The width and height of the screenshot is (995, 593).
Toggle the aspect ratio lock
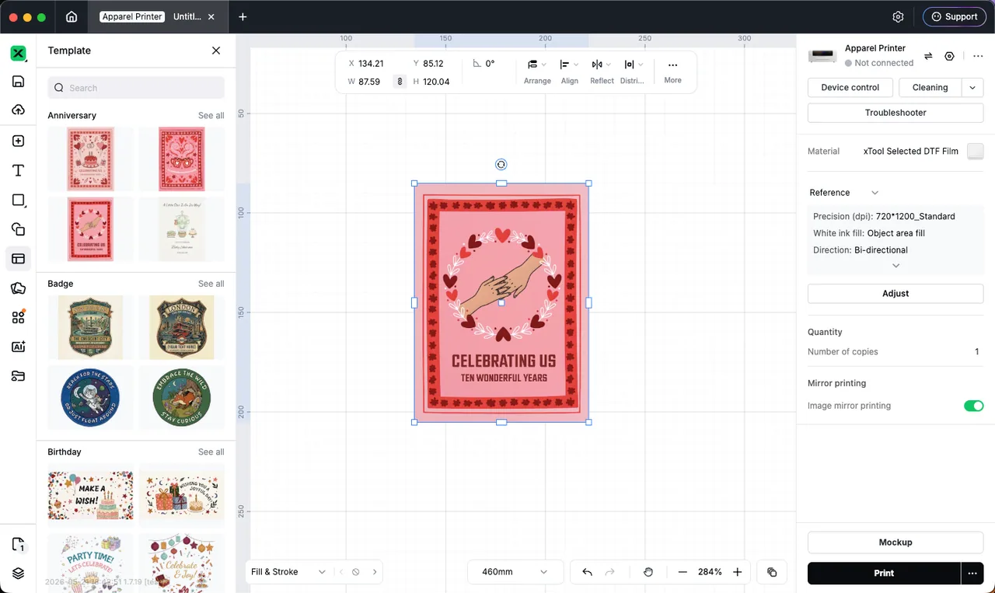point(400,81)
